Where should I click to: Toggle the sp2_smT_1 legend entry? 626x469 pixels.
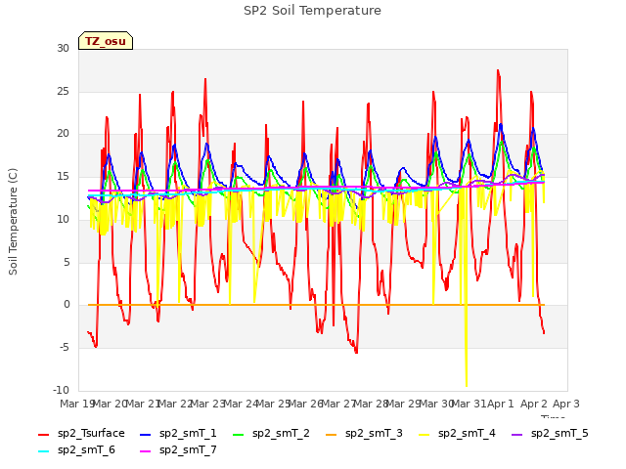pos(178,434)
